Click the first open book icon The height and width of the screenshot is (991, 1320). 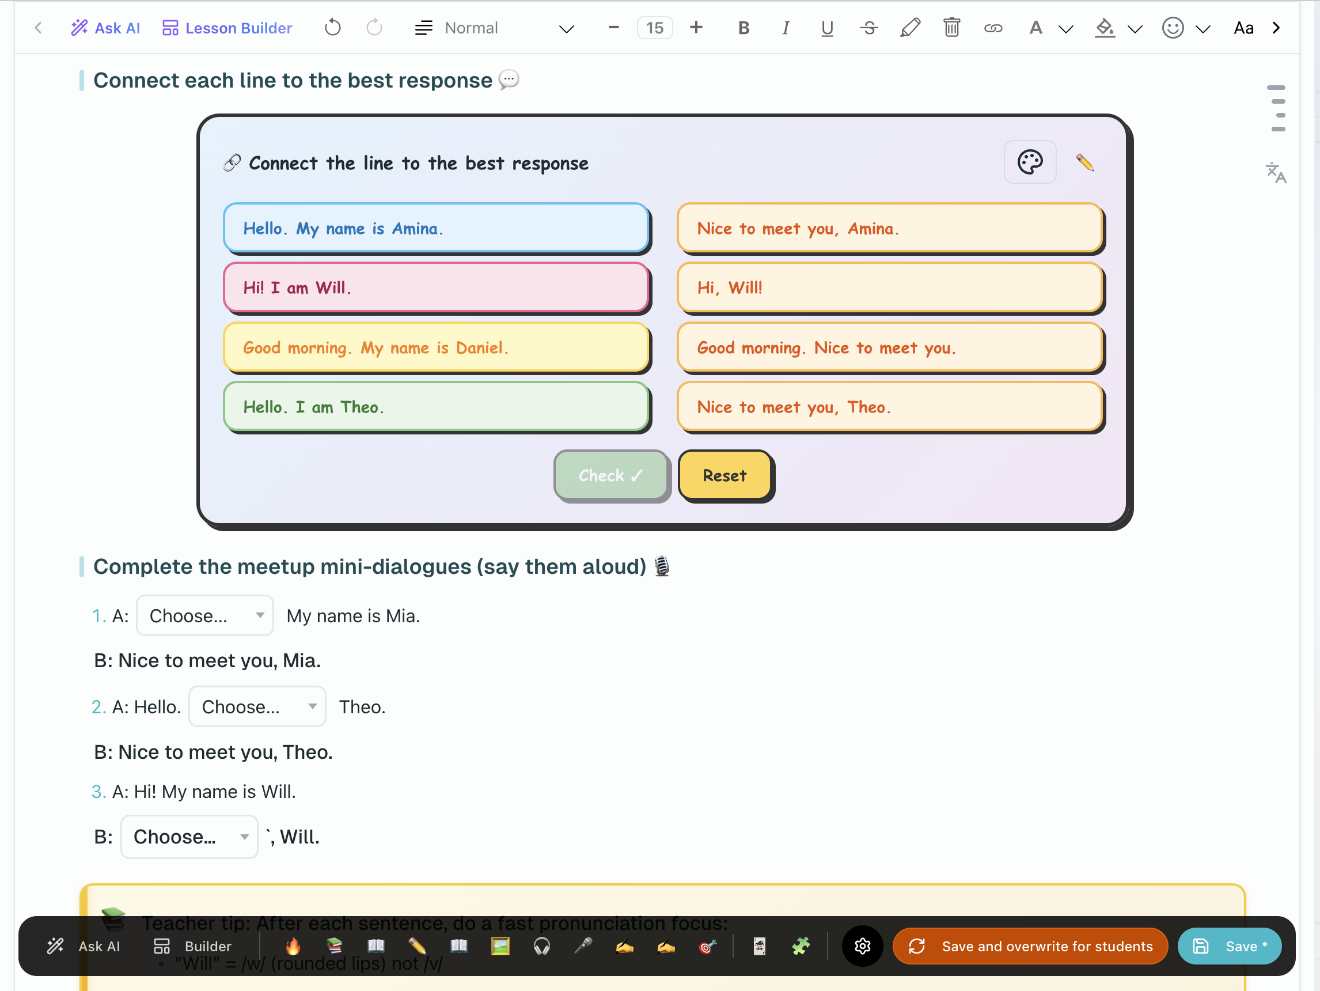375,946
